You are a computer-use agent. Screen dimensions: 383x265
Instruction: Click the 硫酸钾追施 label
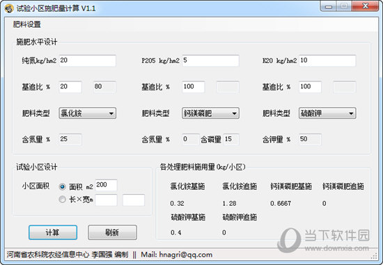(240, 217)
